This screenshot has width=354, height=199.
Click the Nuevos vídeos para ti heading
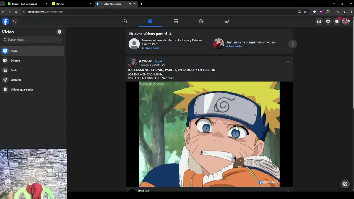[x=148, y=34]
